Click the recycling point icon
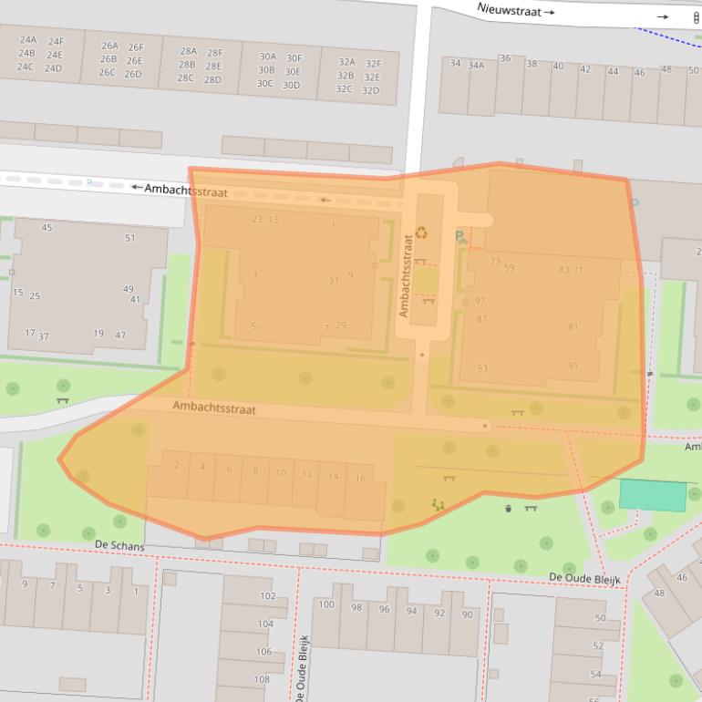 (421, 232)
